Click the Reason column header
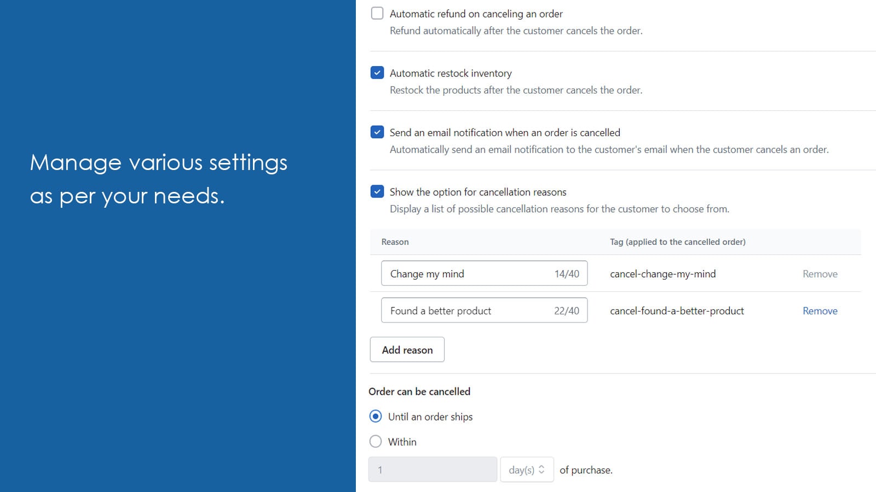The image size is (876, 492). [395, 242]
